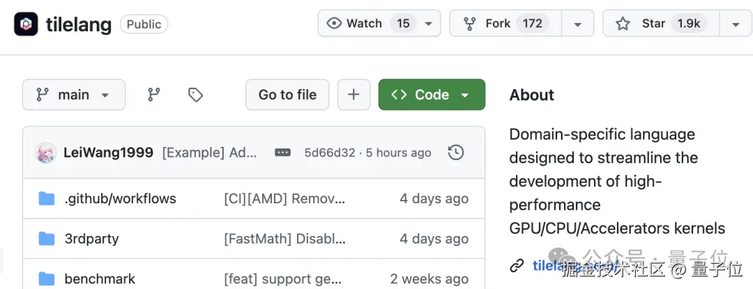The width and height of the screenshot is (753, 289).
Task: Open the branches icon
Action: tap(154, 95)
